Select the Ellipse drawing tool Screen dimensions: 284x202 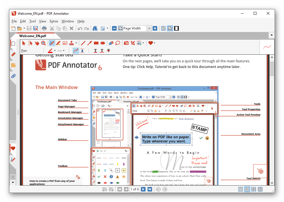pos(102,43)
